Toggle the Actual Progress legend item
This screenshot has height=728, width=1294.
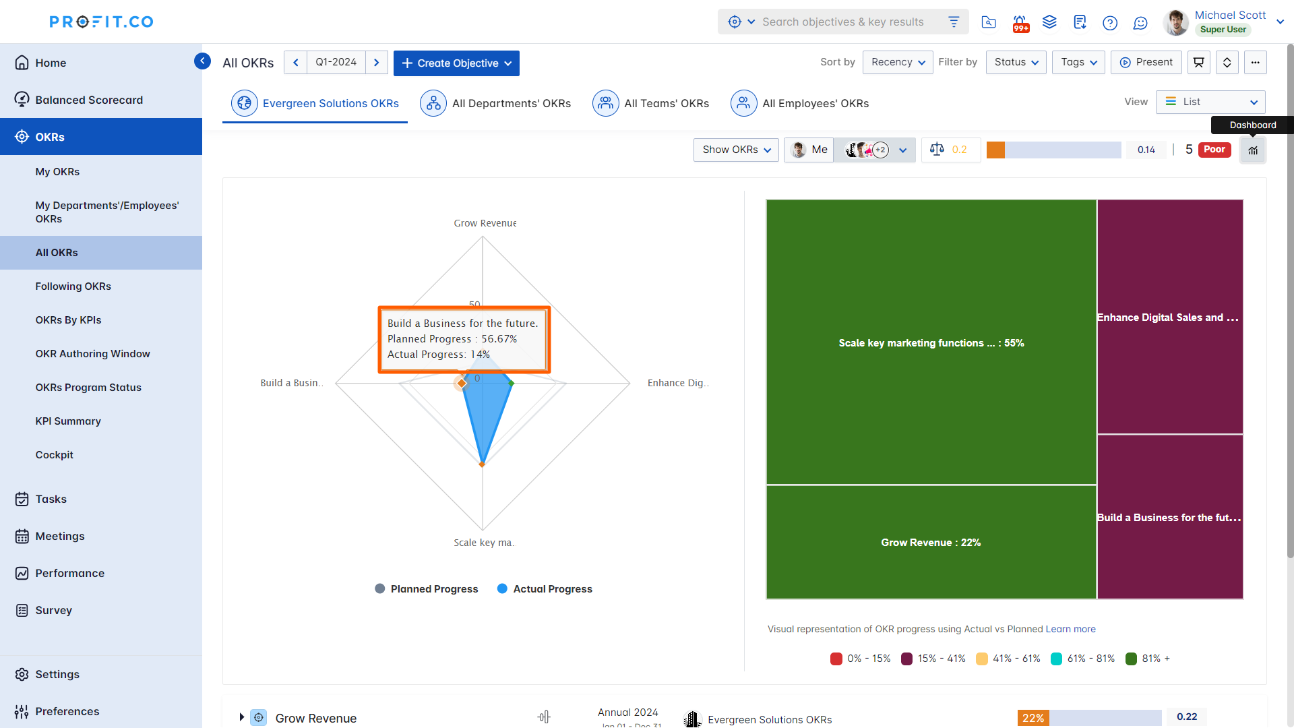pyautogui.click(x=545, y=588)
